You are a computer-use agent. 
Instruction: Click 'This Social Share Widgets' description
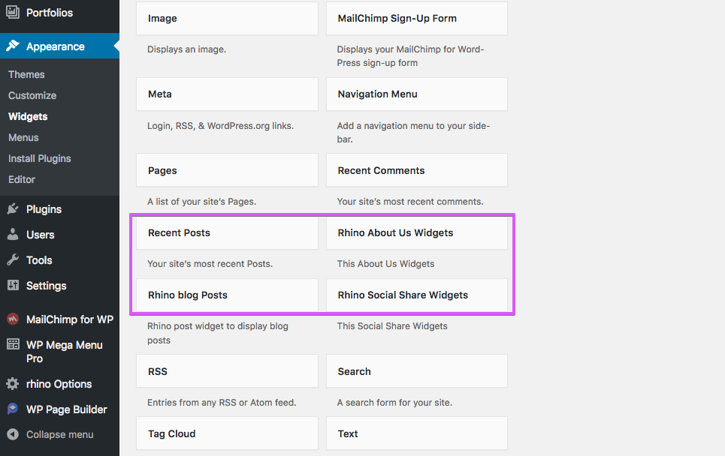pos(392,326)
